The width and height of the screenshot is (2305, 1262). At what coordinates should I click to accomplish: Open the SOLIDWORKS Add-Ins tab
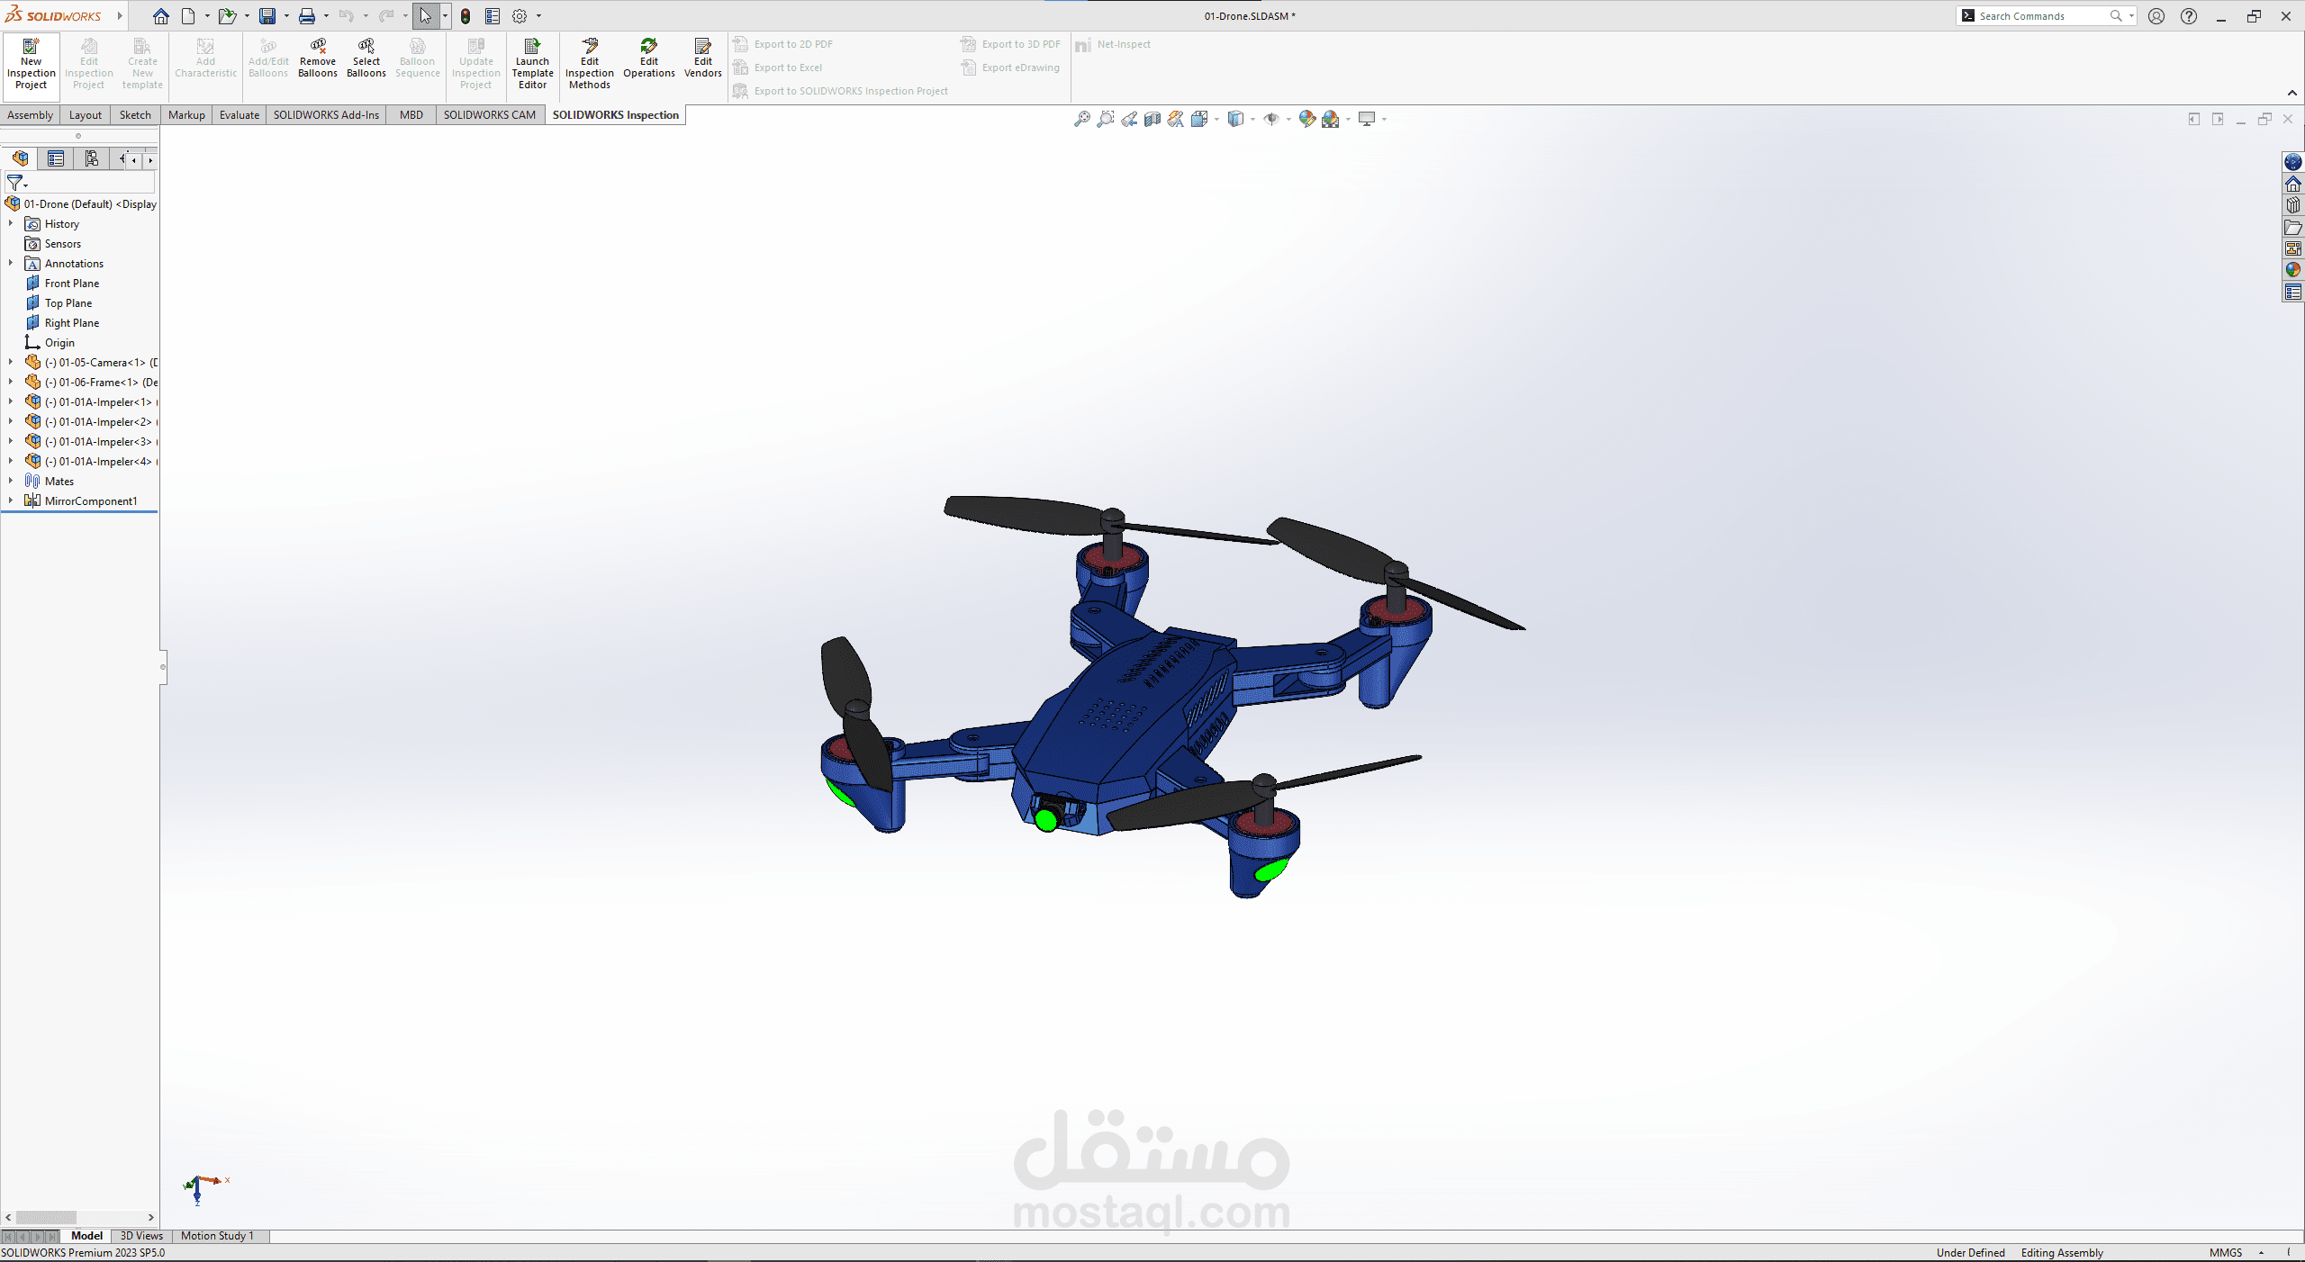326,115
